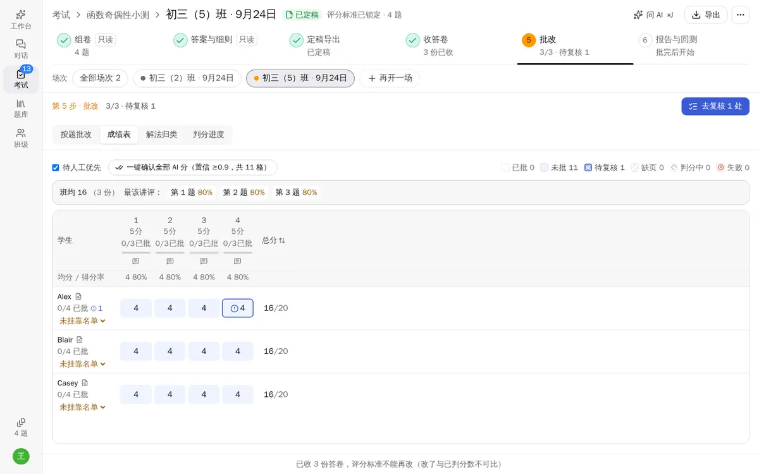Switch to 成绩表 tab
The width and height of the screenshot is (759, 474).
pyautogui.click(x=119, y=135)
